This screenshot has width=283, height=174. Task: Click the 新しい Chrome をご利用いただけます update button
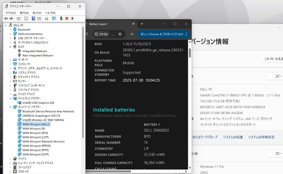click(x=162, y=34)
